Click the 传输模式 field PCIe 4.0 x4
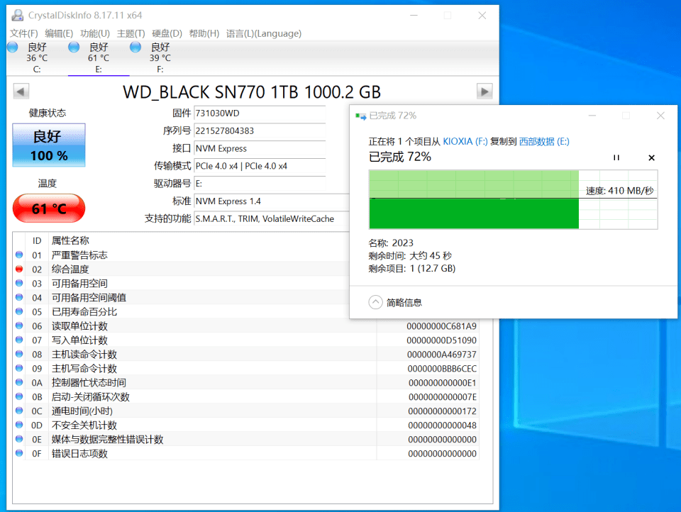681x512 pixels. tap(260, 166)
